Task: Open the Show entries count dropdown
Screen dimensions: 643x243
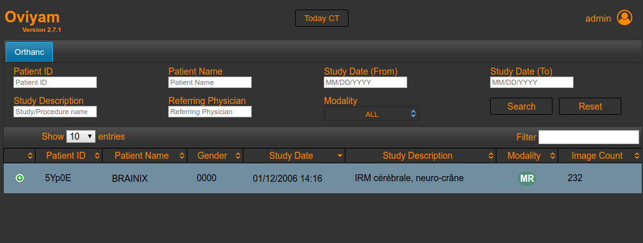Action: point(81,136)
